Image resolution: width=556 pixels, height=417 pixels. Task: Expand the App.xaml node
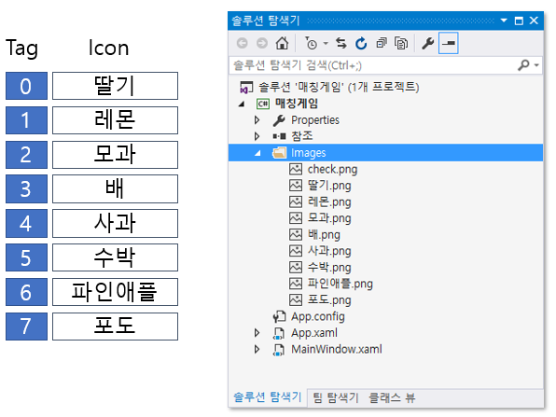pos(257,333)
